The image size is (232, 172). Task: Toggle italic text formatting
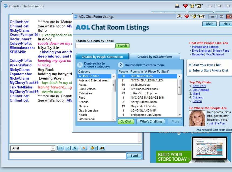[68, 148]
